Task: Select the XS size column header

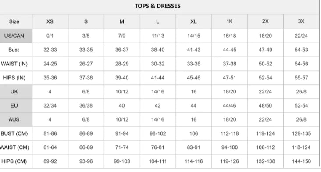Action: tap(50, 21)
